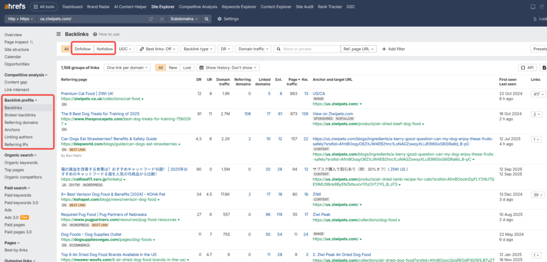The width and height of the screenshot is (547, 262).
Task: Open the Subdomains mode dropdown
Action: tap(184, 19)
